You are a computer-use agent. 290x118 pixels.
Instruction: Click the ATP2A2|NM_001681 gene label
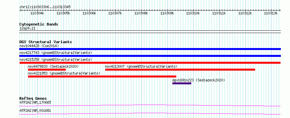tap(35, 111)
